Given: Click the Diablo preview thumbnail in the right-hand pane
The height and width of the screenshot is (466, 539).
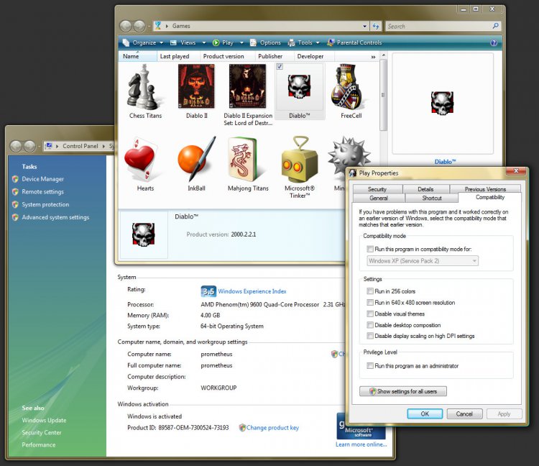Looking at the screenshot, I should tap(443, 103).
